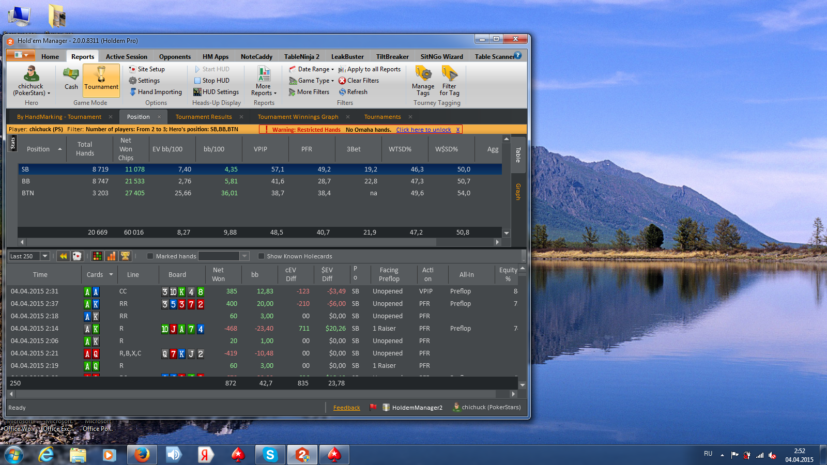Switch game mode to Cash
The height and width of the screenshot is (465, 827).
coord(71,79)
